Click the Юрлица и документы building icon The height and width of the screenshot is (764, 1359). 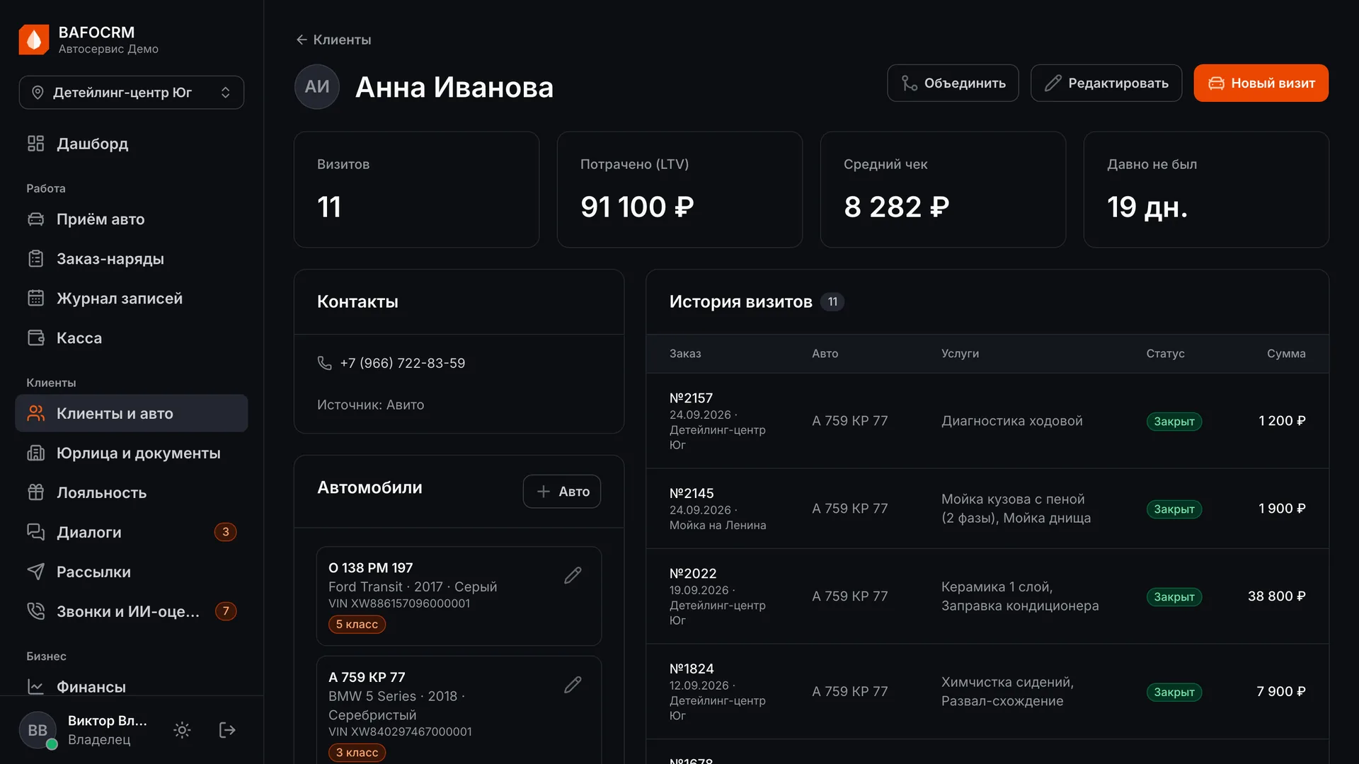point(36,453)
